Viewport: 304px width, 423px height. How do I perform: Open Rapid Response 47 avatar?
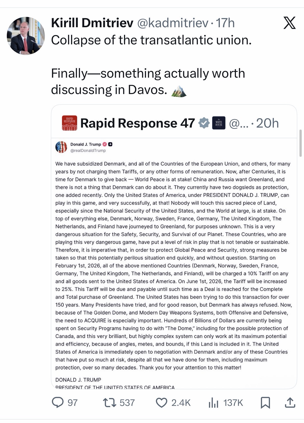click(x=69, y=123)
